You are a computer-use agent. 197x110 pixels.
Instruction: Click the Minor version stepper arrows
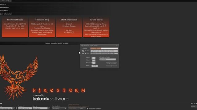click(91, 61)
